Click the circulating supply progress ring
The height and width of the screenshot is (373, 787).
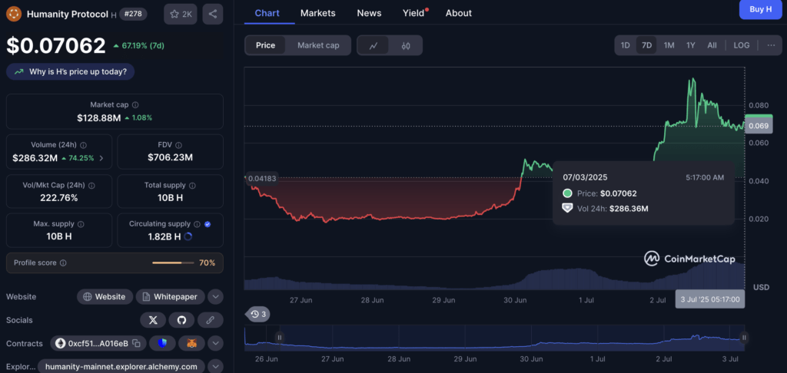pyautogui.click(x=188, y=236)
